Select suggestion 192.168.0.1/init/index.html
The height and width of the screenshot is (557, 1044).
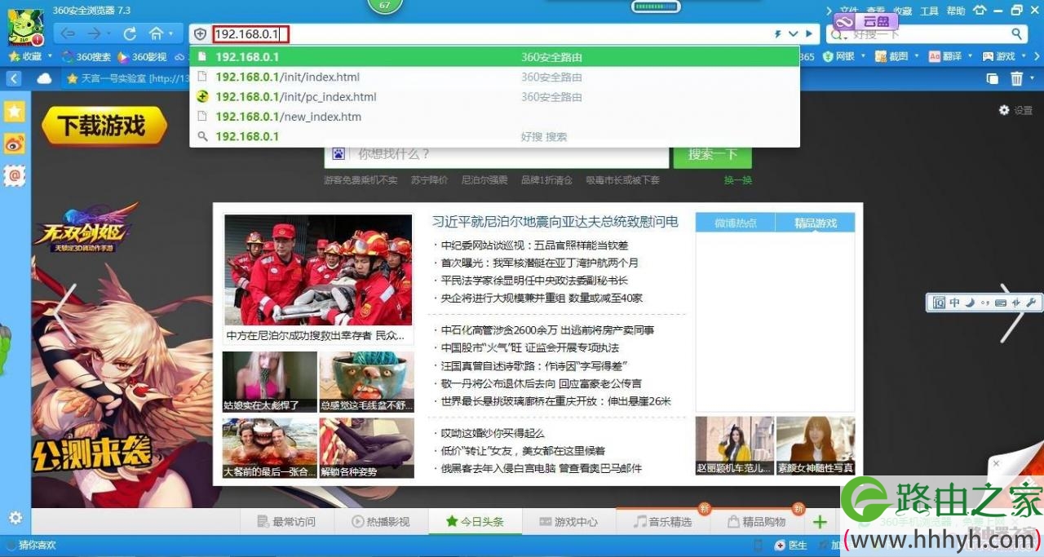494,77
